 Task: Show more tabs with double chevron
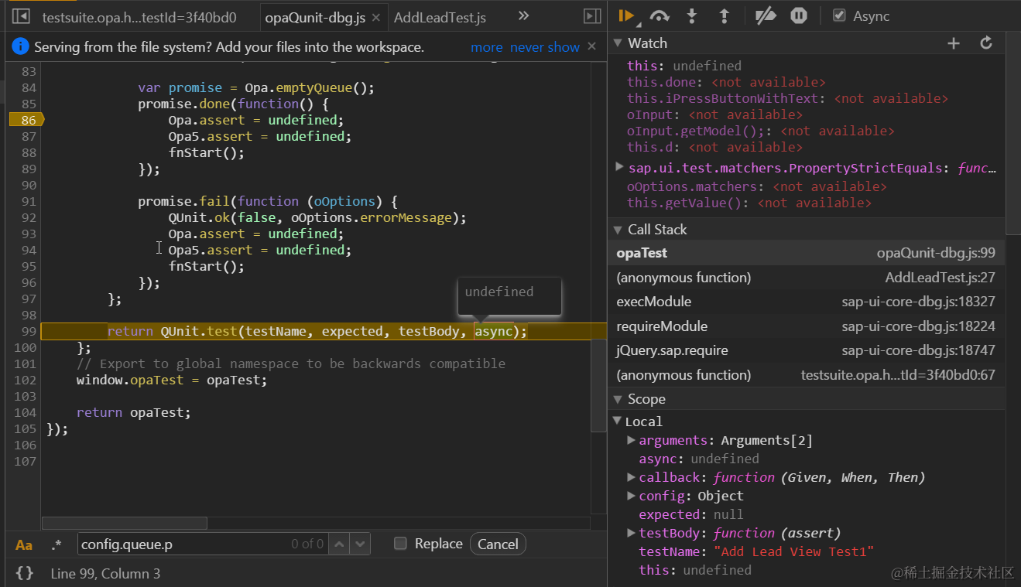pyautogui.click(x=524, y=15)
